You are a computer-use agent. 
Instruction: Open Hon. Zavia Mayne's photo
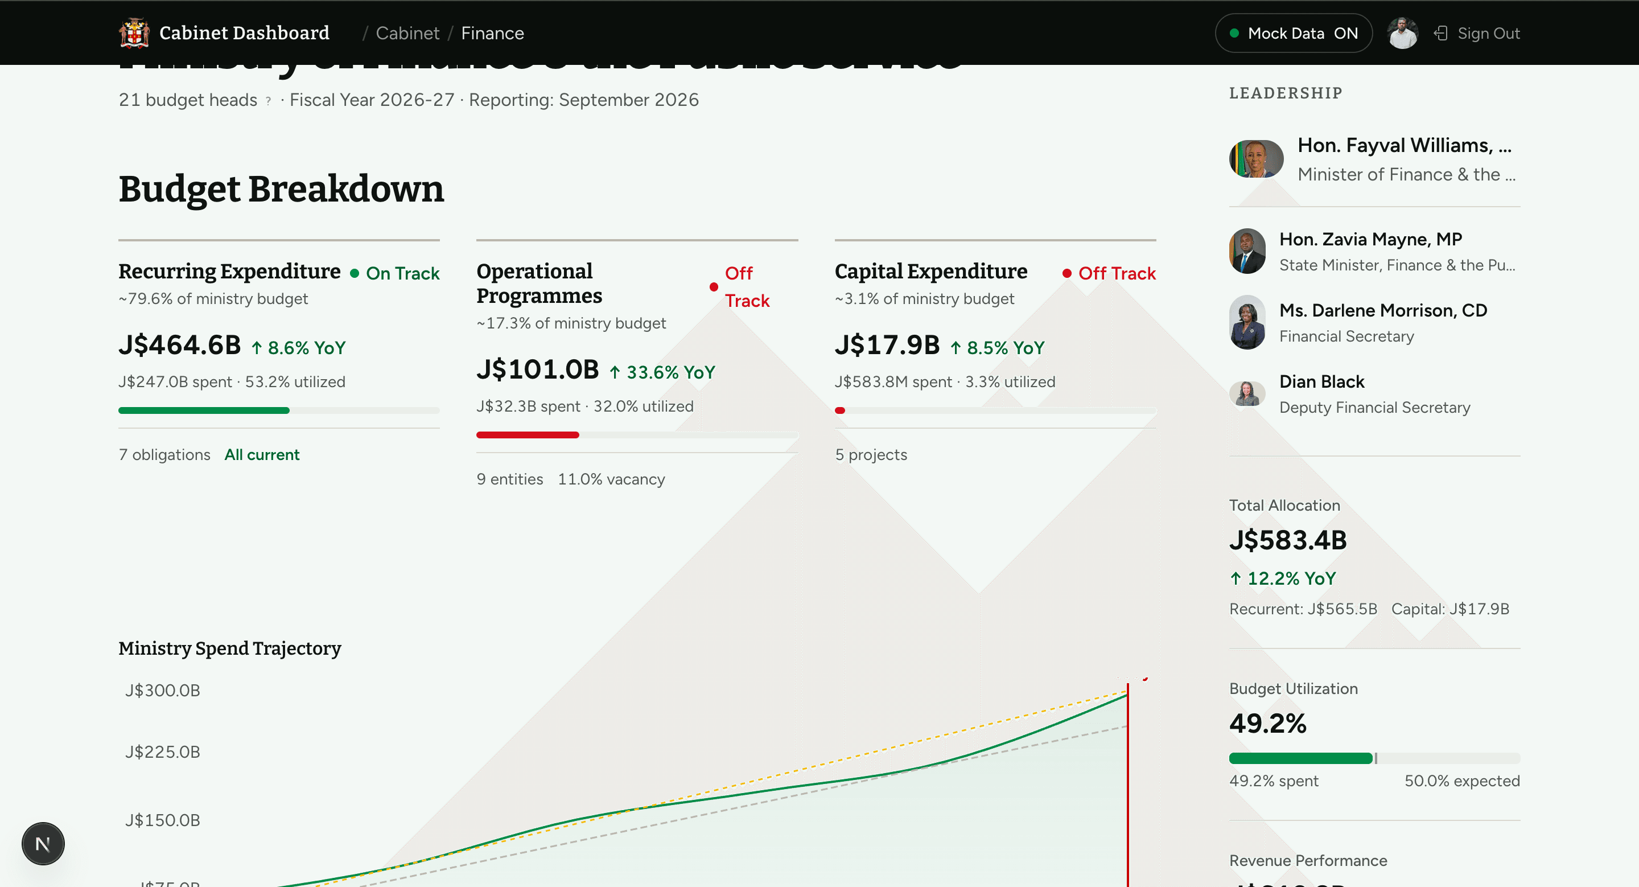coord(1247,252)
